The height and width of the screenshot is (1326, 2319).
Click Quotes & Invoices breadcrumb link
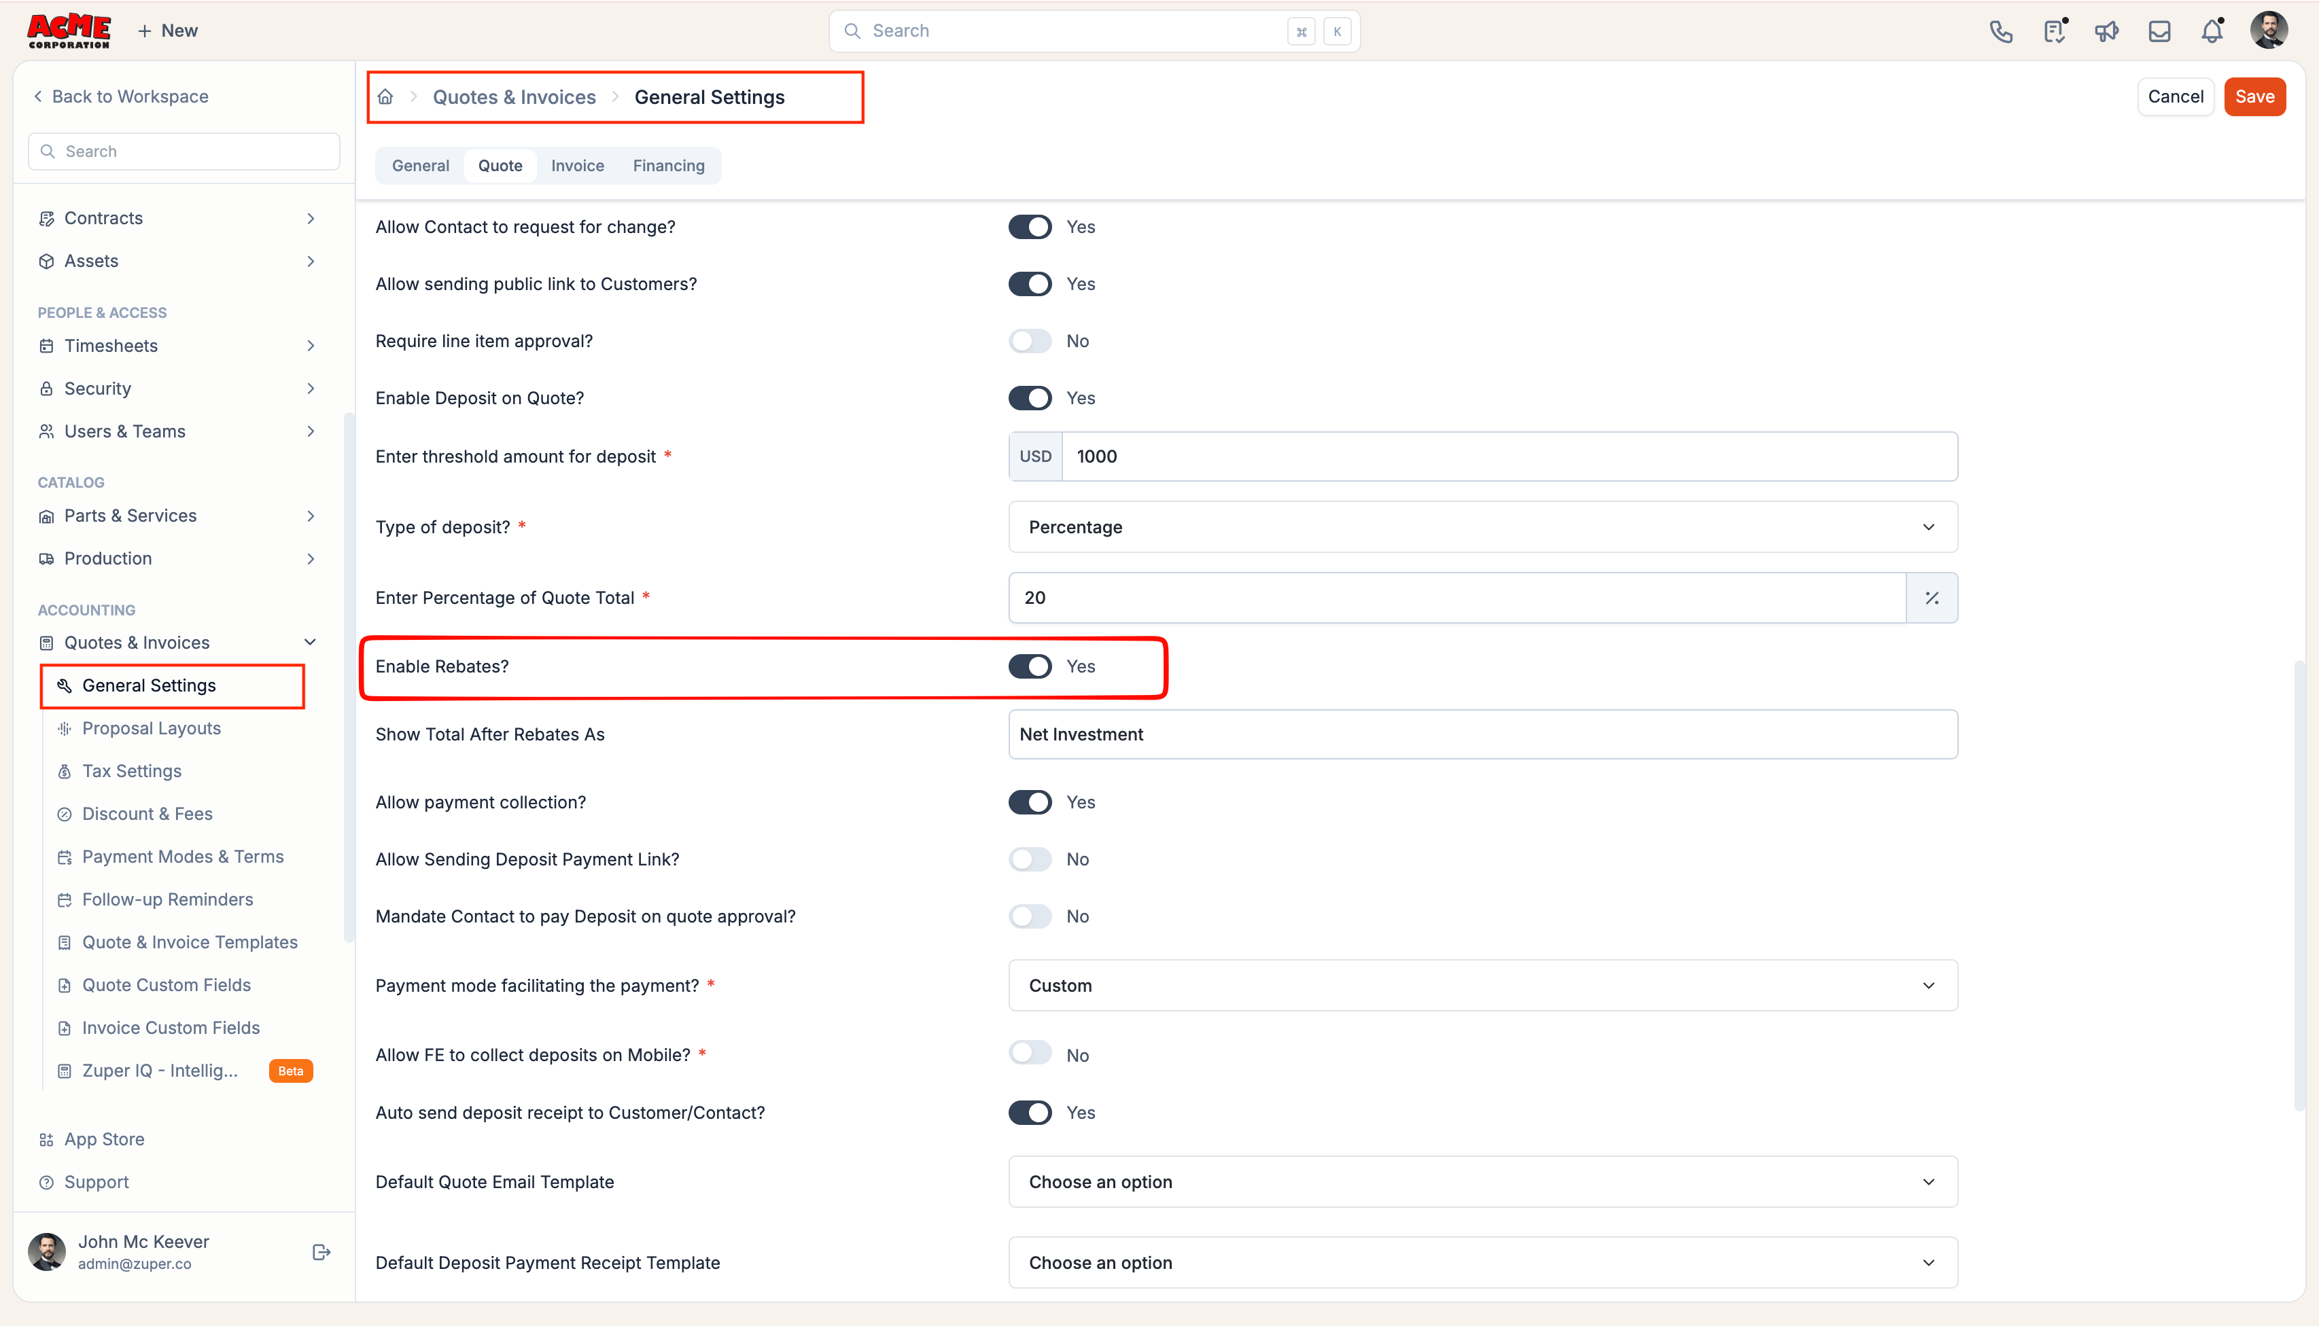(x=514, y=97)
